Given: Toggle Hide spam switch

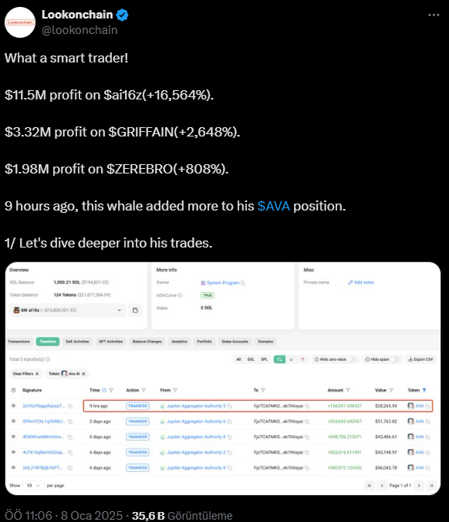Looking at the screenshot, I should tap(395, 359).
